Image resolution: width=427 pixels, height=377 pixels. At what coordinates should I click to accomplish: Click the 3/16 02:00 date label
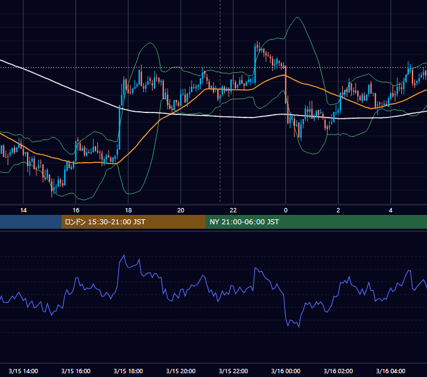point(338,371)
